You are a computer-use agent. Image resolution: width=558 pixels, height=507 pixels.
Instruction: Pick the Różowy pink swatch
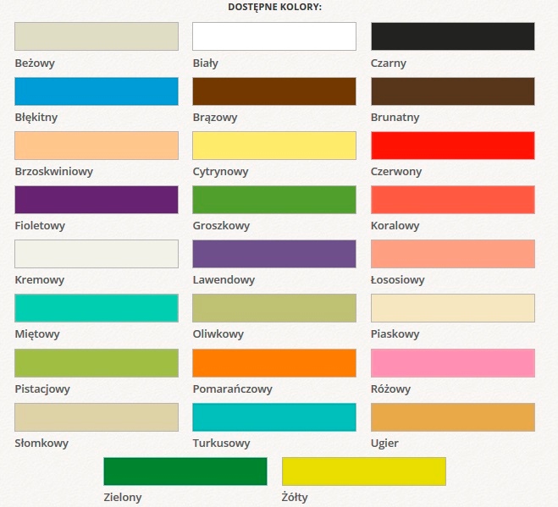(x=453, y=363)
